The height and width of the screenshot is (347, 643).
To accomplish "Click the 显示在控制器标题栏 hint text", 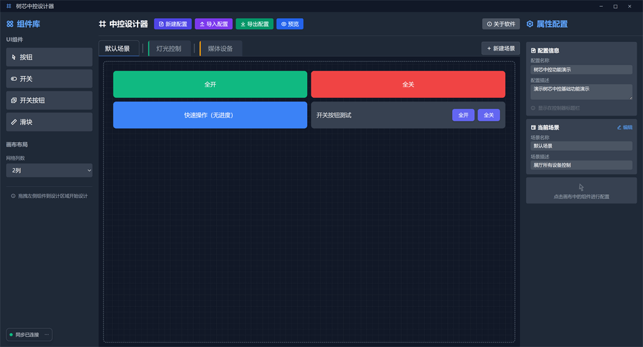I will 559,108.
